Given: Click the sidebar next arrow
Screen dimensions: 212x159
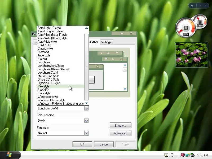Looking at the screenshot, I should point(205,6).
